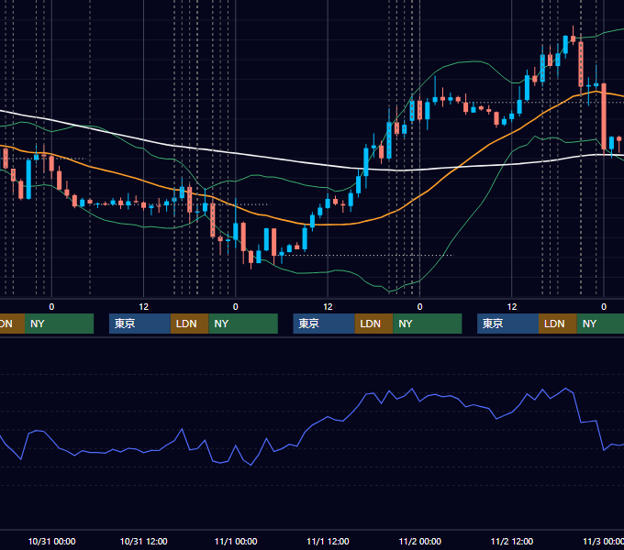Select the NY session block under 11/2 hour 0

(428, 324)
